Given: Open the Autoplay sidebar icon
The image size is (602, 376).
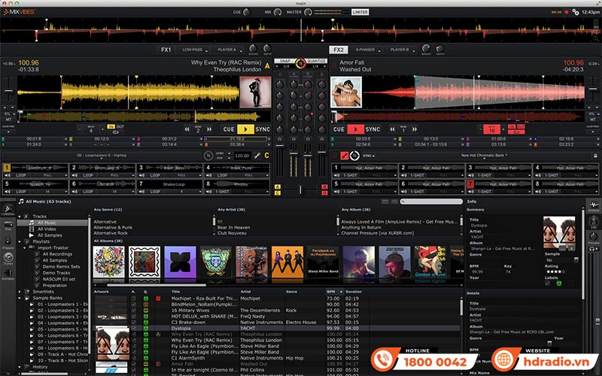Looking at the screenshot, I should [8, 274].
